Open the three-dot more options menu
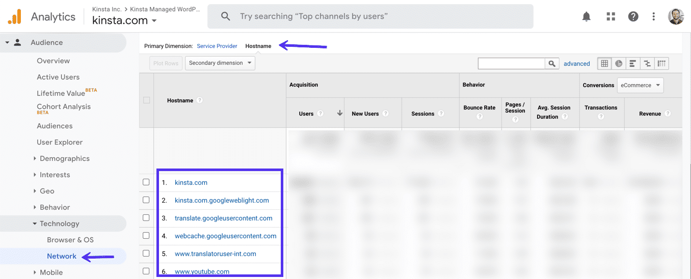This screenshot has height=279, width=691. (654, 17)
